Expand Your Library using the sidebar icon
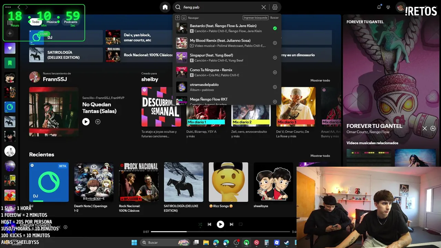Viewport: 441px width, 248px height. (10, 23)
